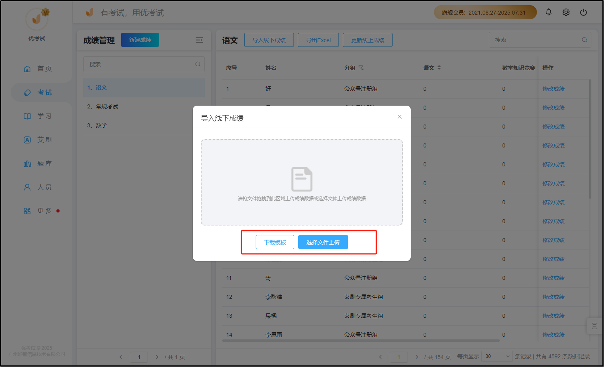The height and width of the screenshot is (367, 604).
Task: Select the 1、语文 list item
Action: coord(144,88)
